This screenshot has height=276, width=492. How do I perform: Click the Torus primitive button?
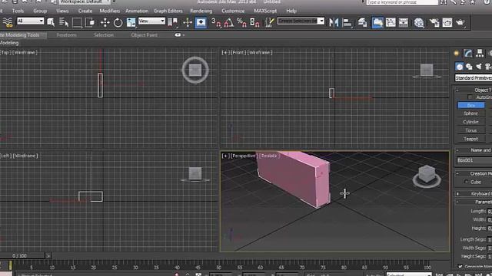pos(471,130)
